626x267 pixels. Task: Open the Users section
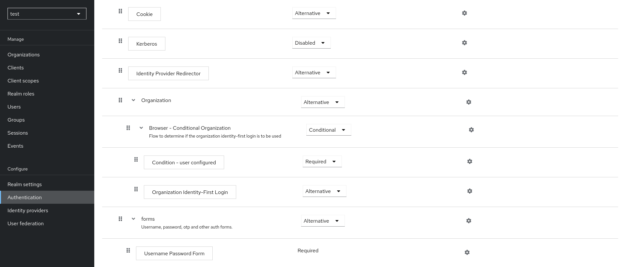click(x=14, y=107)
